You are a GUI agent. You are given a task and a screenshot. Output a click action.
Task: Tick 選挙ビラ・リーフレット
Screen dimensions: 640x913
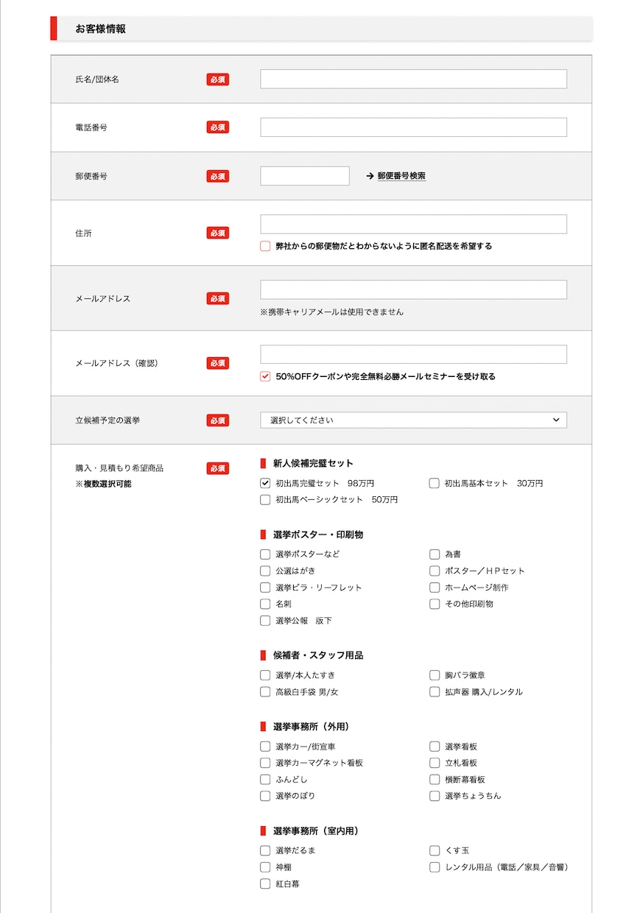click(265, 588)
